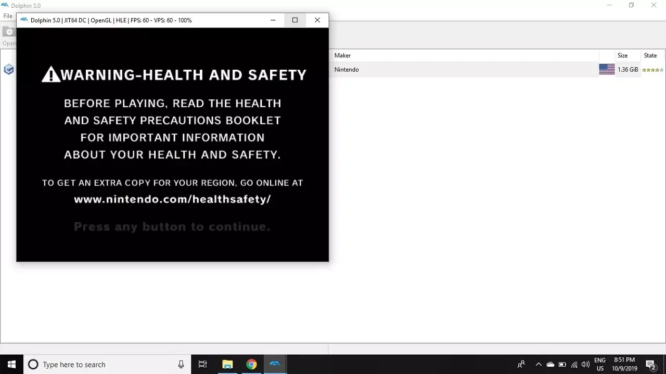The width and height of the screenshot is (666, 374).
Task: Minimize the main Dolphin 5.0 window
Action: [609, 5]
